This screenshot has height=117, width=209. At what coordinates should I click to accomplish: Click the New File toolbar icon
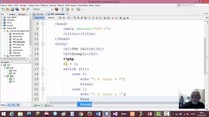(3, 9)
